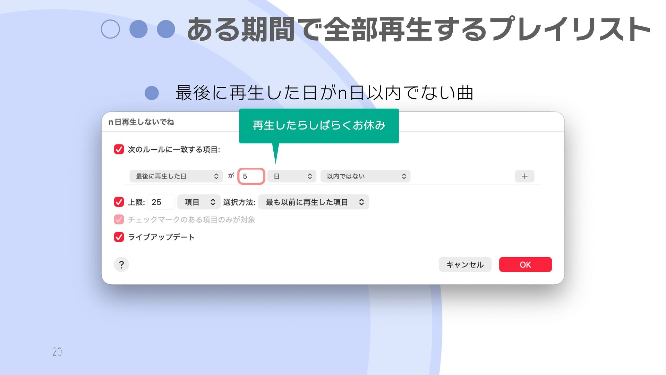666x375 pixels.
Task: Click the hollow circle in slide title
Action: click(x=110, y=29)
